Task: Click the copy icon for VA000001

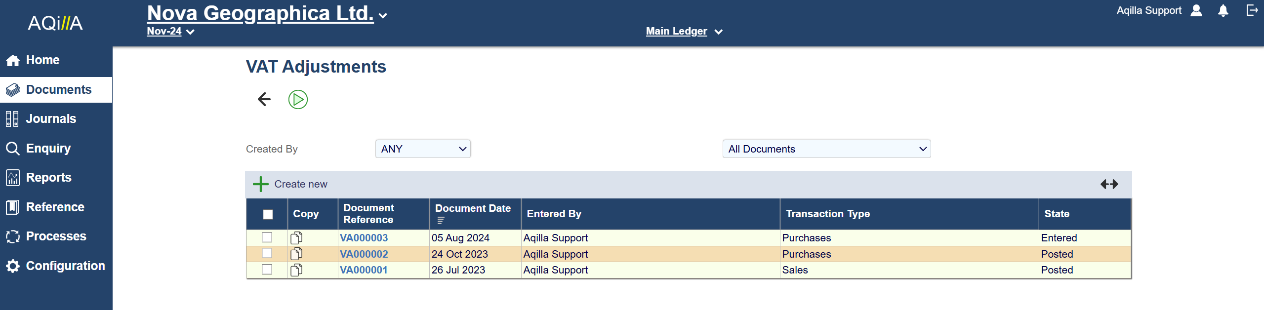Action: click(x=296, y=270)
